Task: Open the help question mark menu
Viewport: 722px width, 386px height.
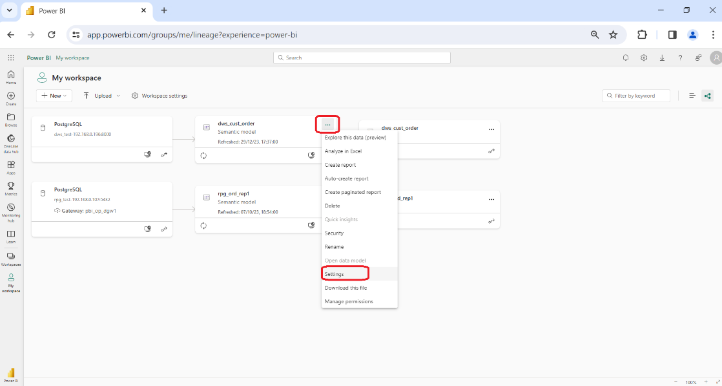Action: (680, 58)
